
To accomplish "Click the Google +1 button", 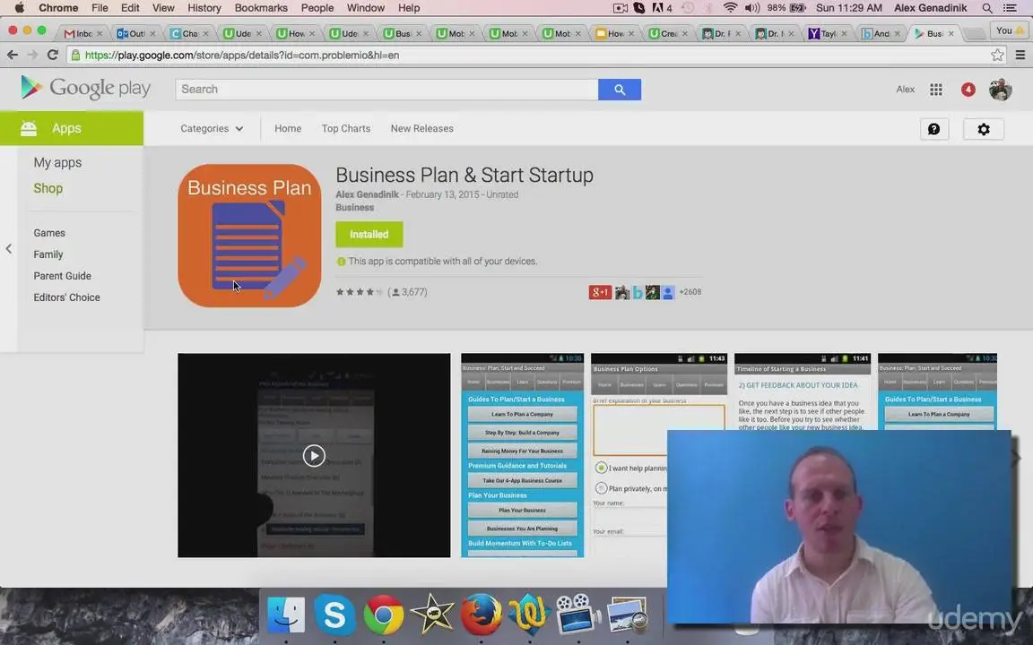I will 600,292.
